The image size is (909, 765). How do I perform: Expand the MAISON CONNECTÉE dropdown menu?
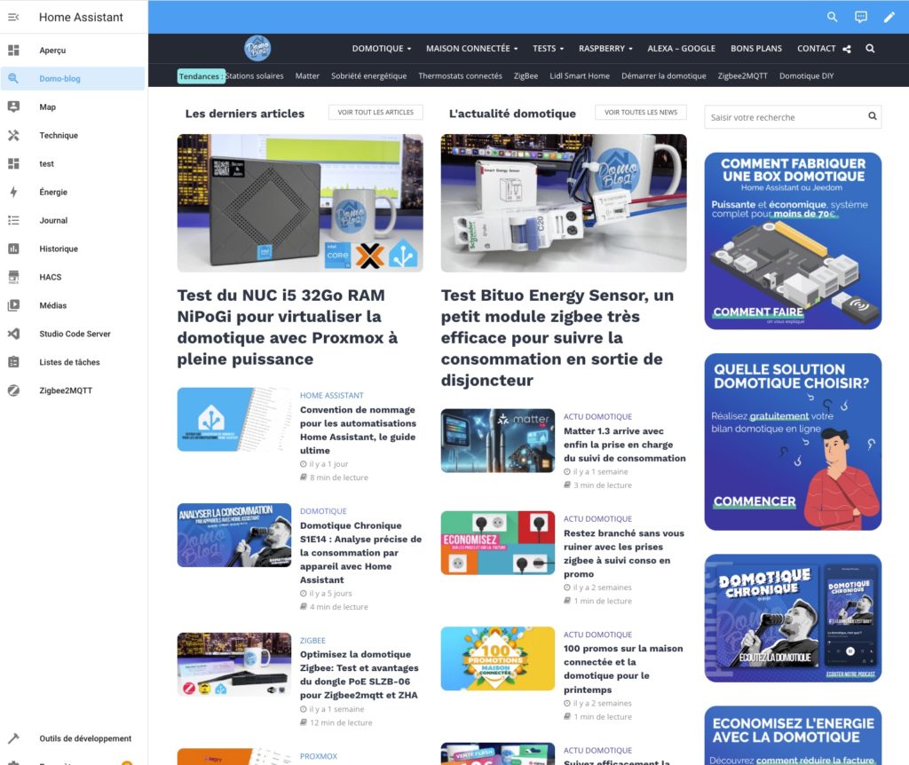pos(471,49)
